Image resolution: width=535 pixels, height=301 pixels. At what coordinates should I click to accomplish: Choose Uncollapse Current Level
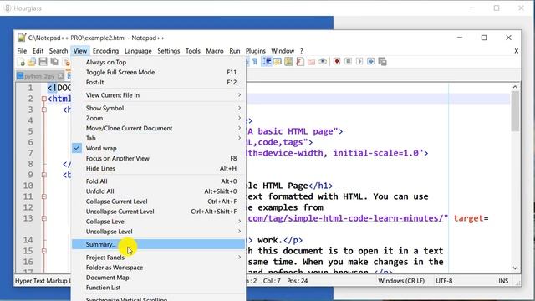point(158,212)
